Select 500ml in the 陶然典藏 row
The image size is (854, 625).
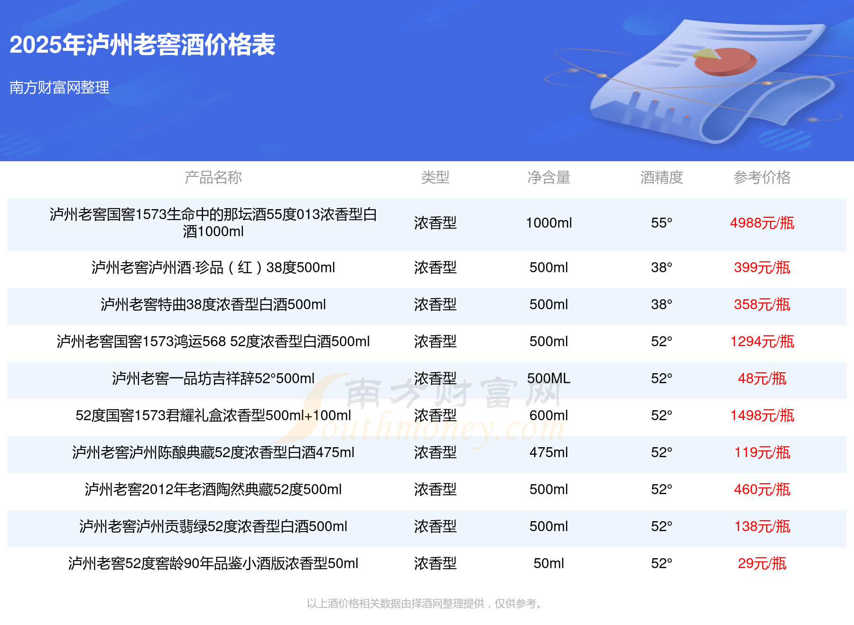[548, 489]
